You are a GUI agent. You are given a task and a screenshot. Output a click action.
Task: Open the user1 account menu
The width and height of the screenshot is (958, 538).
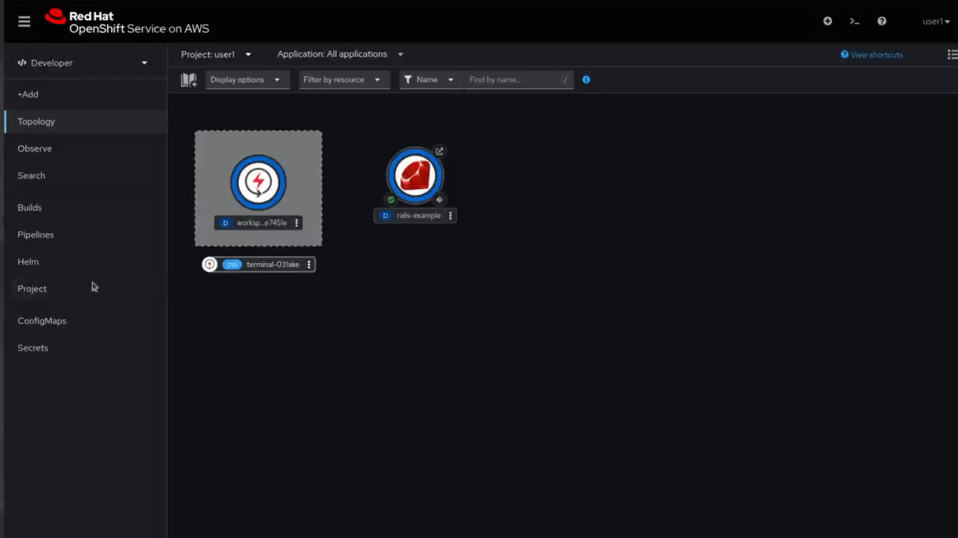click(936, 21)
